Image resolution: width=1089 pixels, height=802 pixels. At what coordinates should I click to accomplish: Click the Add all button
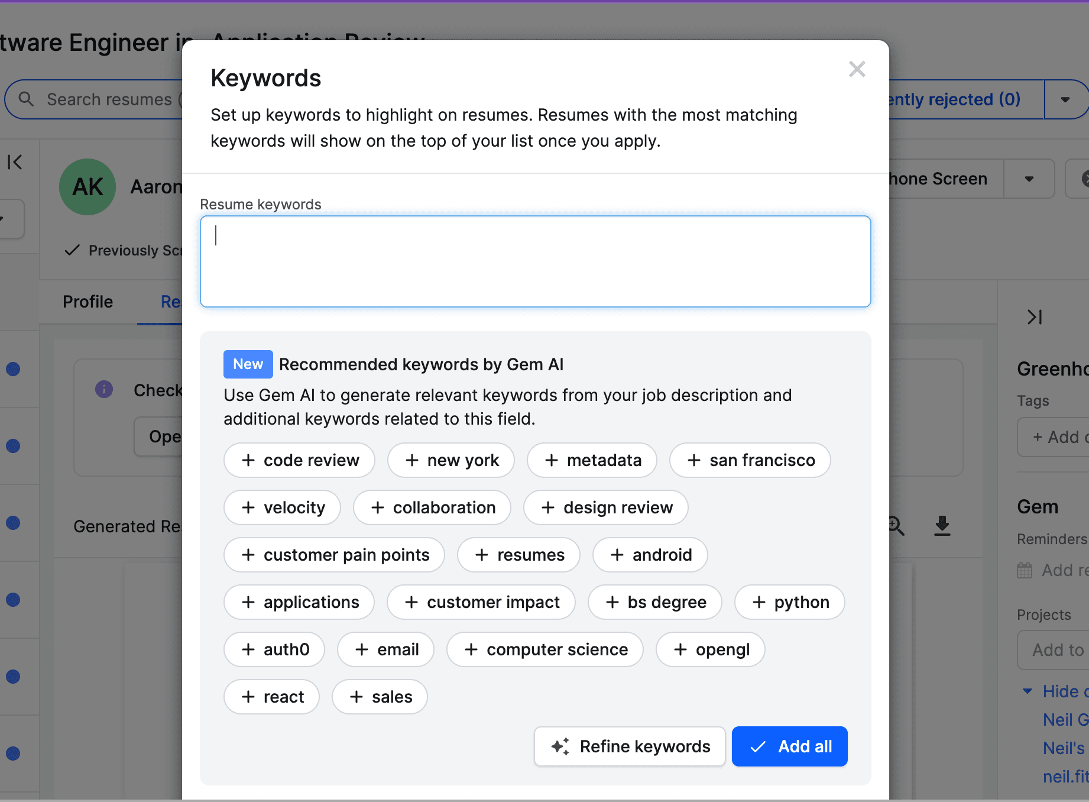pyautogui.click(x=790, y=746)
